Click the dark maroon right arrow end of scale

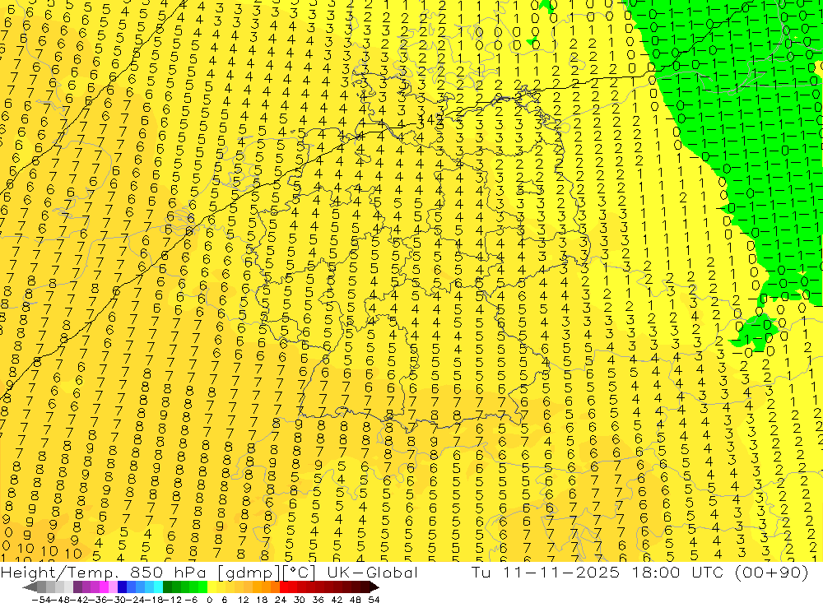point(374,587)
